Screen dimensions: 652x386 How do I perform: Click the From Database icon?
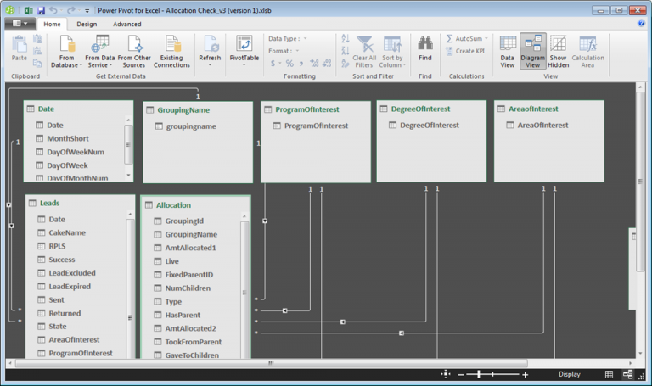point(66,44)
